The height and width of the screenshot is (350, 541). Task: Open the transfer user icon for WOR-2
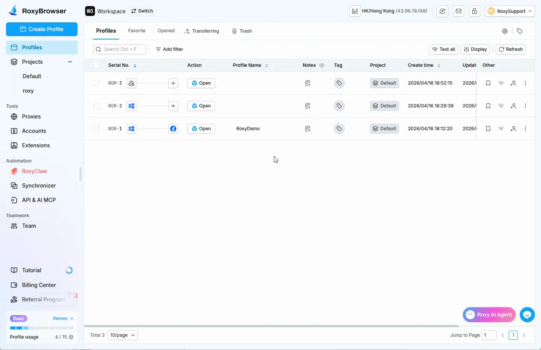513,106
